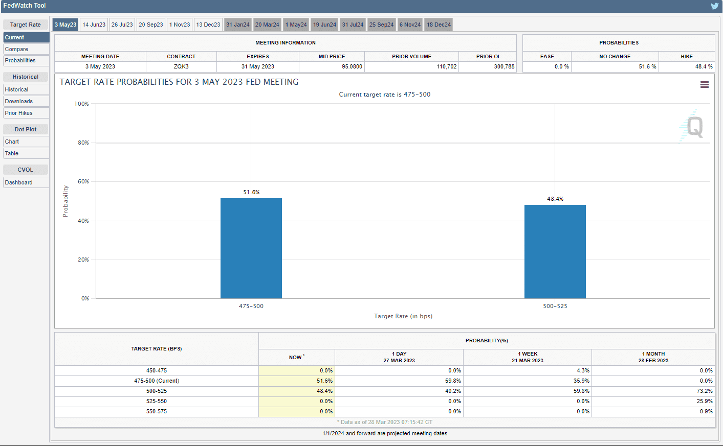The image size is (723, 446).
Task: Open the chart hamburger menu
Action: [x=704, y=85]
